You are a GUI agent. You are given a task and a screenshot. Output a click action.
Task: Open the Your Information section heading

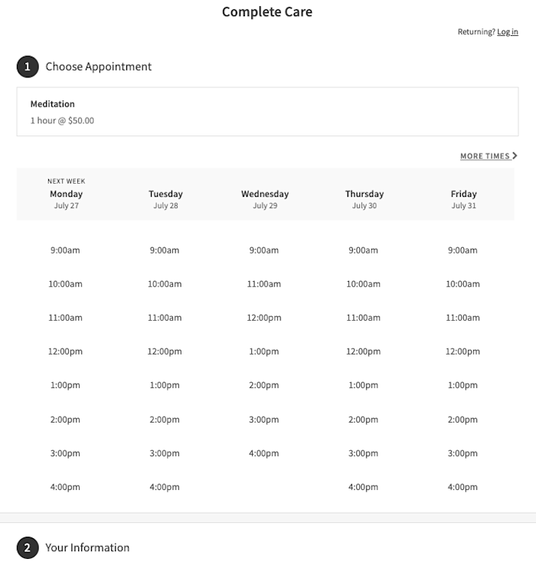pos(87,547)
